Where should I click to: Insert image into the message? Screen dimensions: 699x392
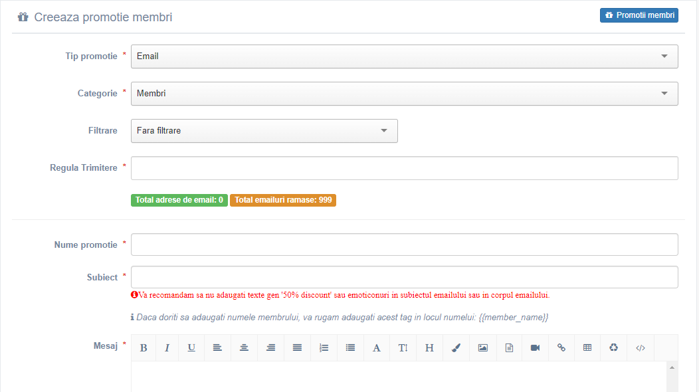click(x=483, y=348)
